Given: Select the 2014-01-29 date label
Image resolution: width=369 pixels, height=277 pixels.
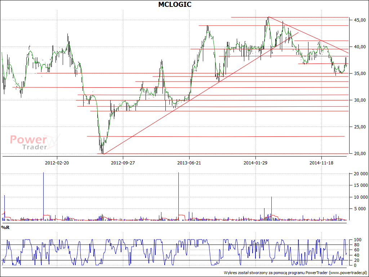Looking at the screenshot, I should coord(255,163).
